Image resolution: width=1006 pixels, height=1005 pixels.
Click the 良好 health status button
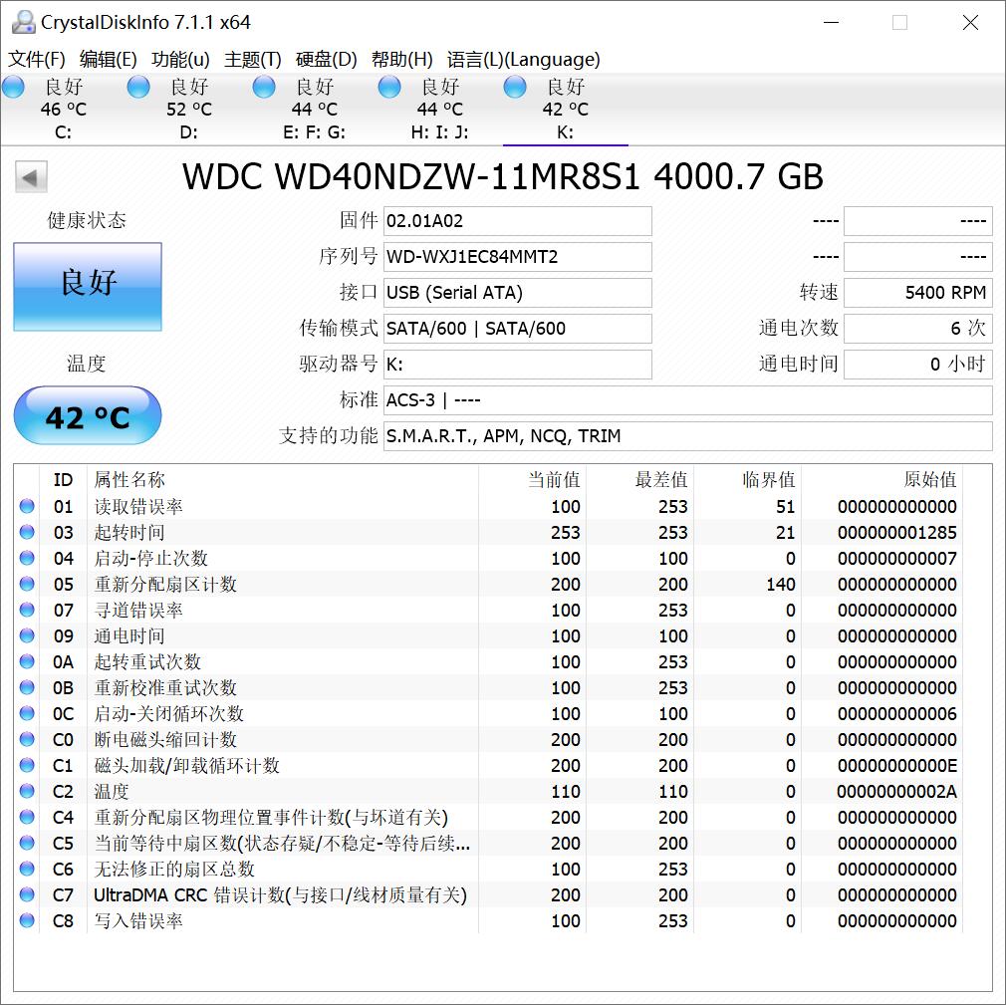point(87,287)
